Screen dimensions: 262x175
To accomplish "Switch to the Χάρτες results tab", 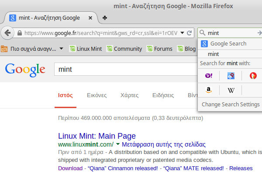I will click(x=130, y=95).
